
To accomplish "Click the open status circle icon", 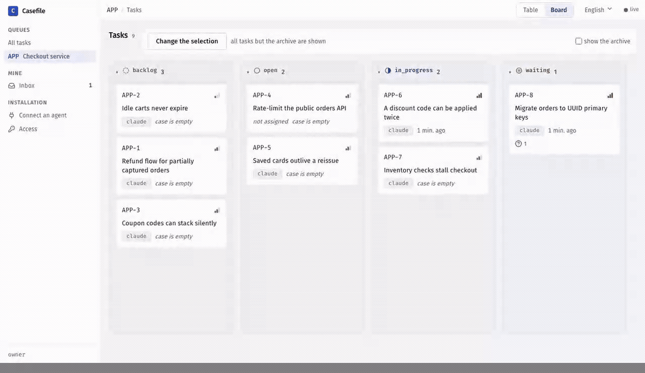I will (257, 71).
